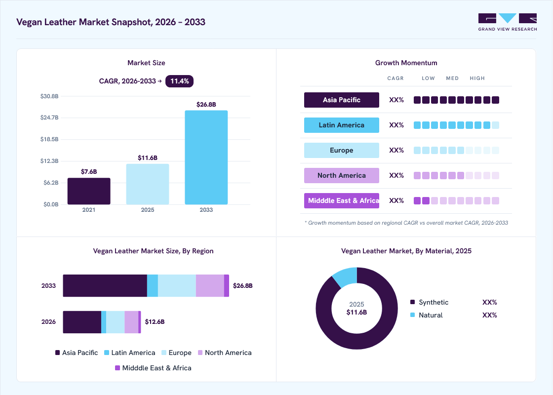Viewport: 553px width, 395px height.
Task: Click the Asia Pacific segment of 2026 bar
Action: tap(82, 322)
